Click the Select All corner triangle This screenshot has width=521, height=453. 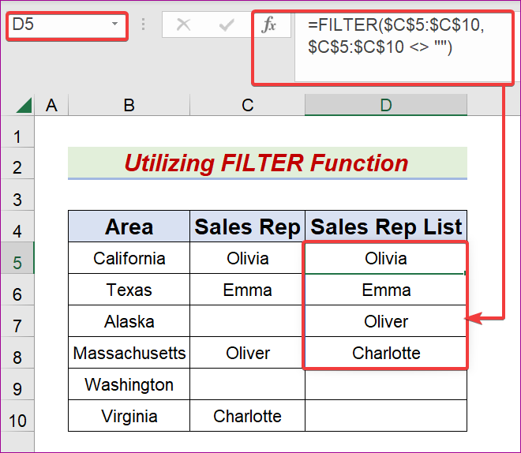[x=24, y=105]
